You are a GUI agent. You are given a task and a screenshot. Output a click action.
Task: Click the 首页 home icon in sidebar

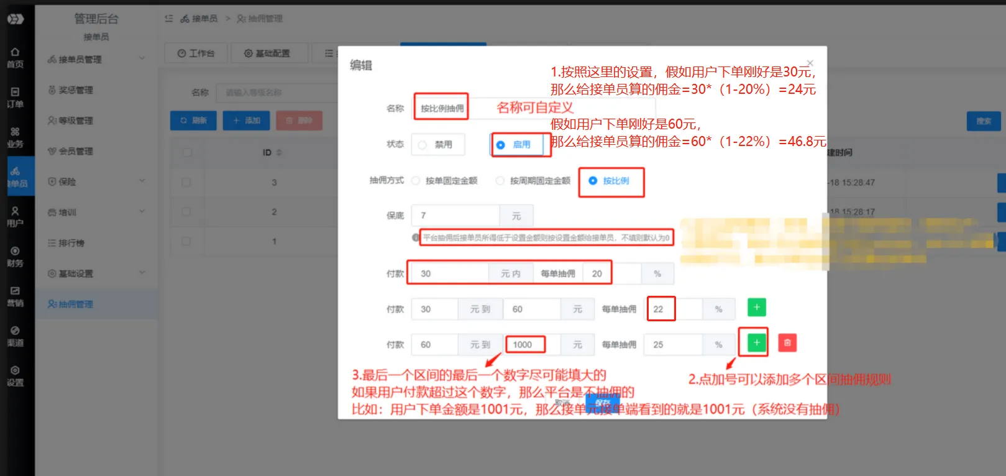click(15, 57)
